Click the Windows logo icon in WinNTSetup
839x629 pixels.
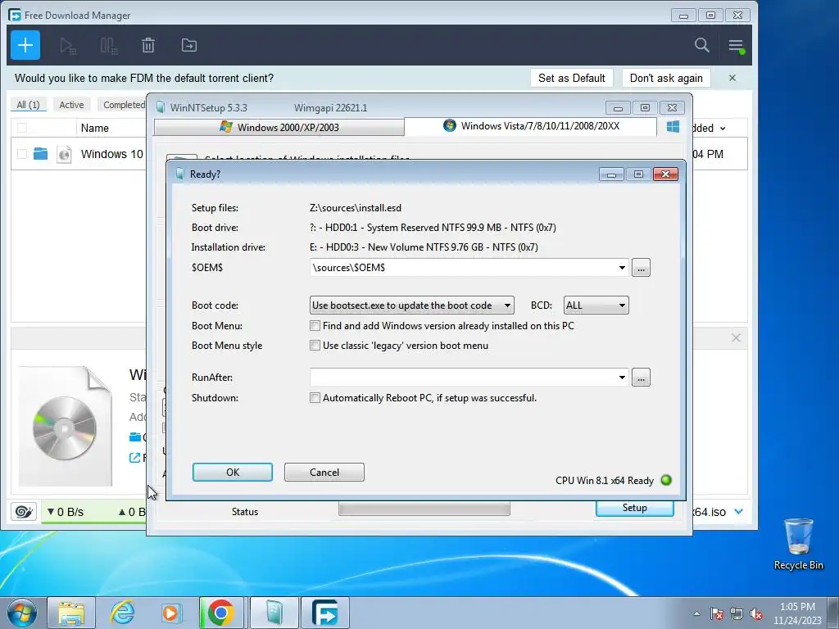click(673, 126)
